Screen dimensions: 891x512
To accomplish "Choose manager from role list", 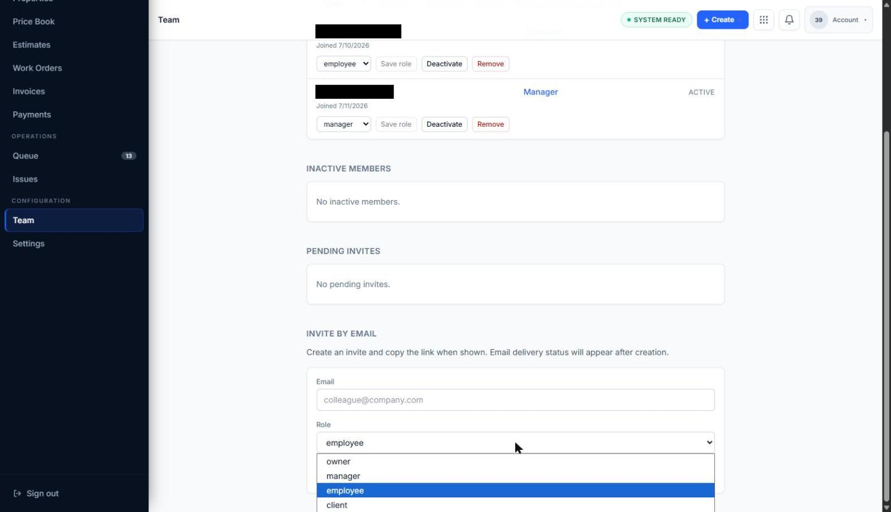I will (x=515, y=476).
